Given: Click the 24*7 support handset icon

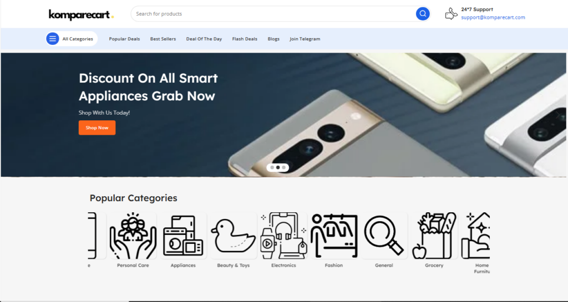Looking at the screenshot, I should pyautogui.click(x=451, y=14).
